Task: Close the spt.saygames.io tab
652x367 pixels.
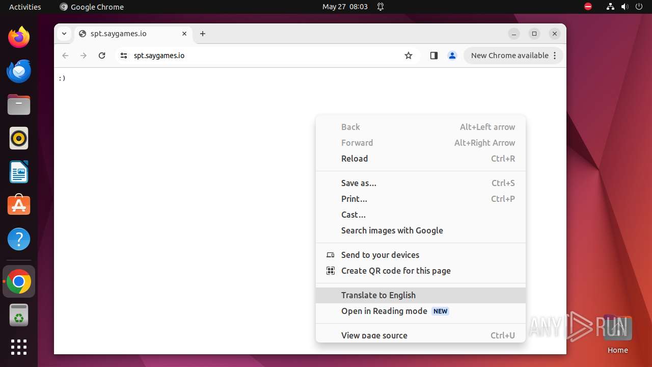Action: 184,34
